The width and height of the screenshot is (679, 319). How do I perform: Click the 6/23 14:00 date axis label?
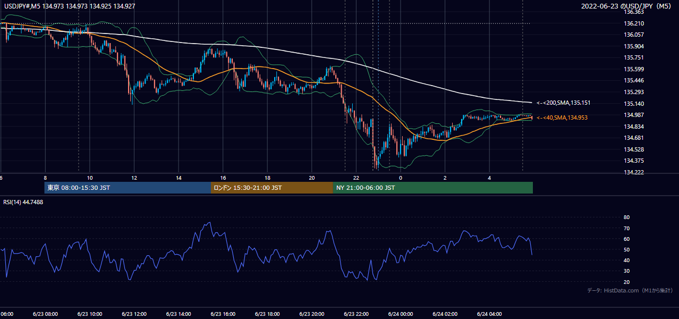(179, 314)
